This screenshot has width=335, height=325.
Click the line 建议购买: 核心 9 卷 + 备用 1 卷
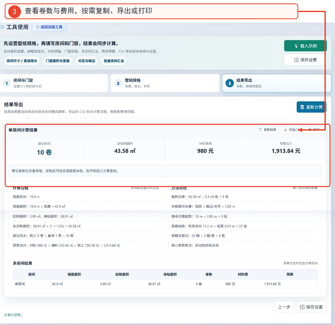tap(43, 236)
